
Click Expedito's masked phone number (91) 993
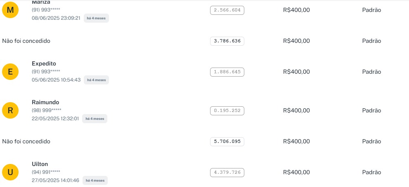pos(46,72)
